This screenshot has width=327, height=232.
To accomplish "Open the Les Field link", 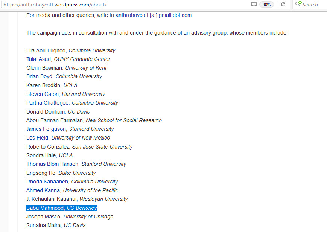I will [37, 138].
